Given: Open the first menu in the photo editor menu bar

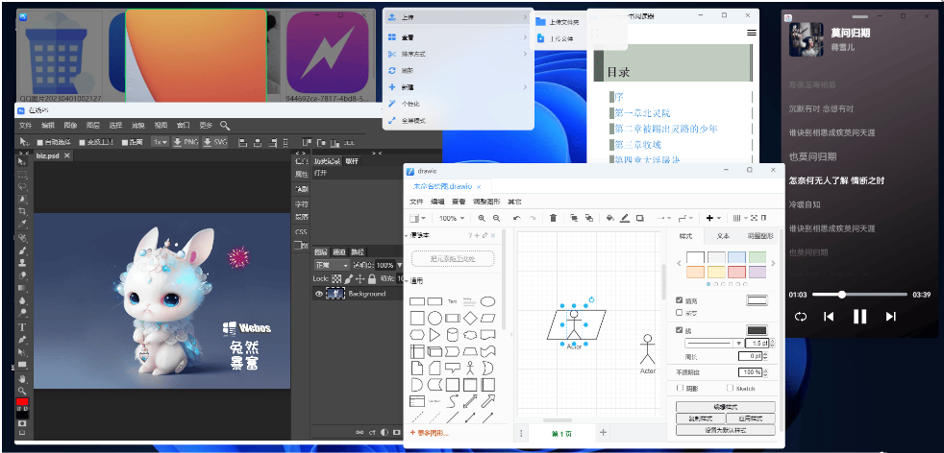Looking at the screenshot, I should click(x=25, y=126).
